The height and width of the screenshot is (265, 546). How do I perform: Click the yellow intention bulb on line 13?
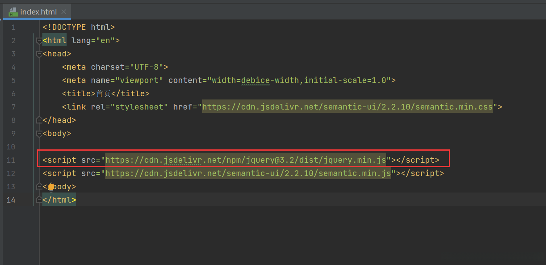(51, 187)
